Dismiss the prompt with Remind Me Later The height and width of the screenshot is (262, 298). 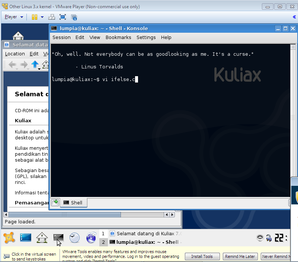click(240, 256)
